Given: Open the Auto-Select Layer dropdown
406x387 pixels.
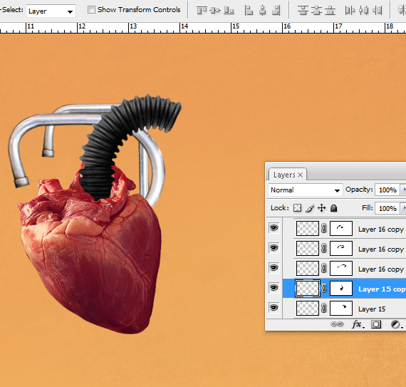Looking at the screenshot, I should click(51, 11).
